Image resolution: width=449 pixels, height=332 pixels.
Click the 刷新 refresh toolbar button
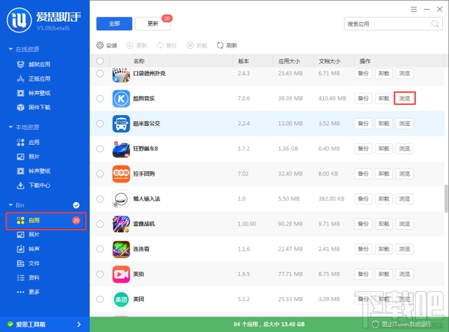click(x=227, y=46)
